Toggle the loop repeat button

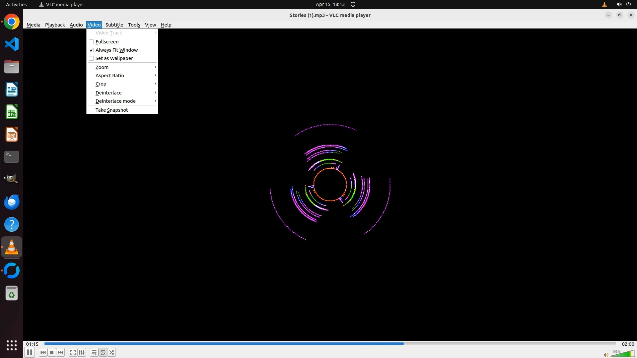[x=103, y=352]
